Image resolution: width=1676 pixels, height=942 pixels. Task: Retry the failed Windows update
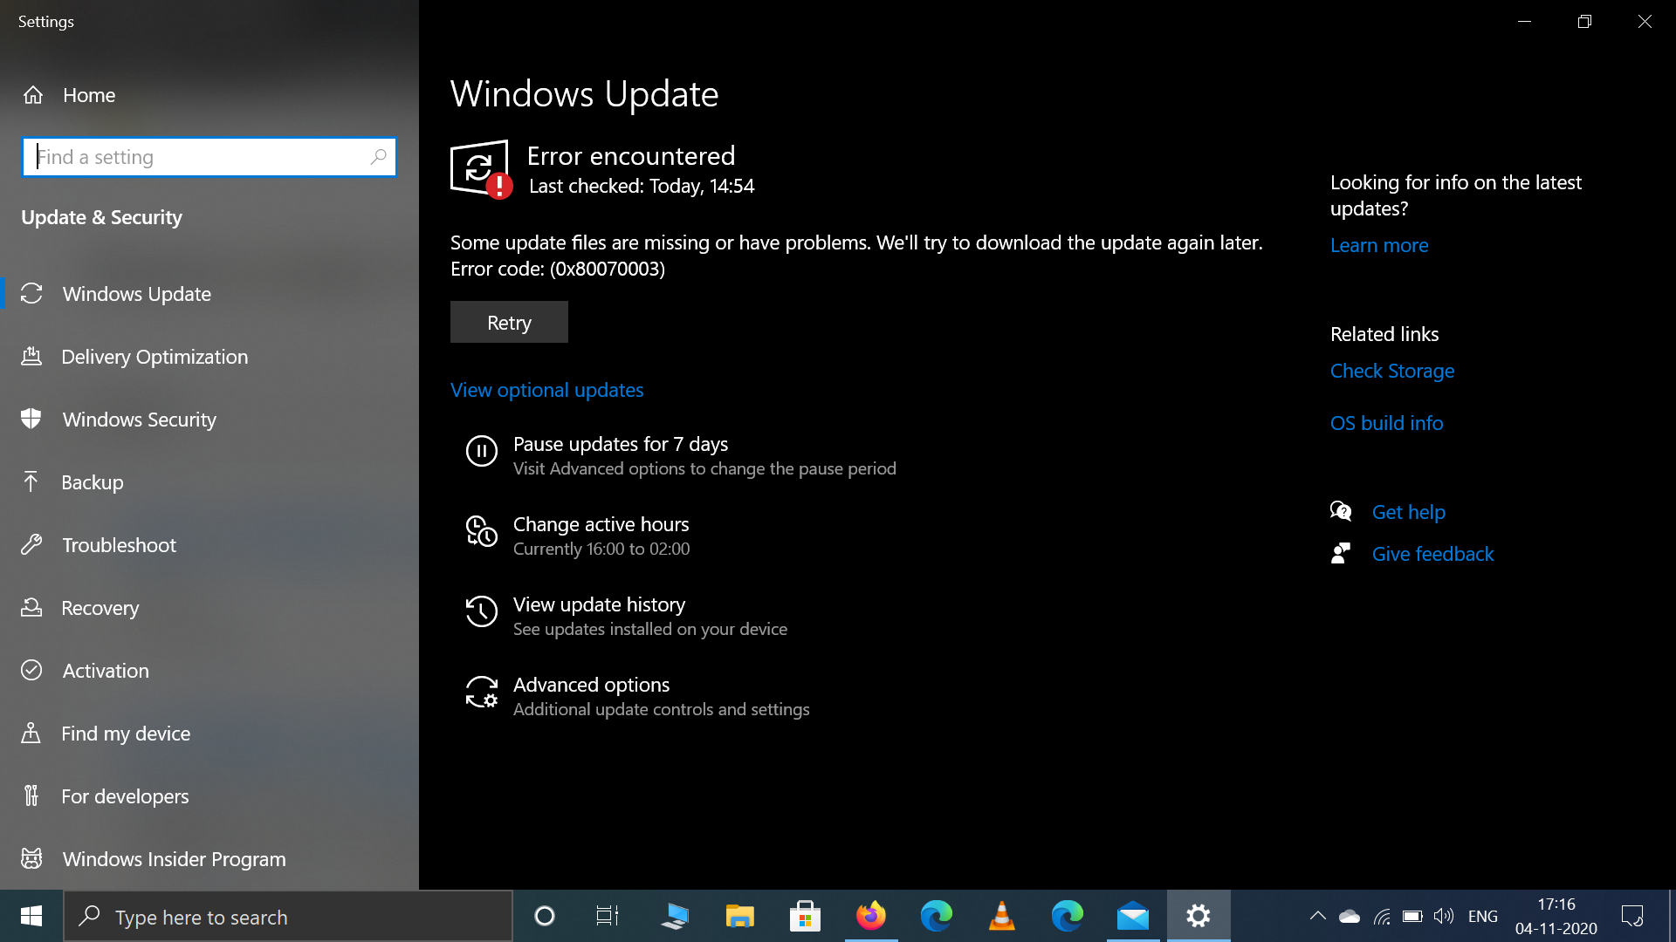(x=509, y=322)
